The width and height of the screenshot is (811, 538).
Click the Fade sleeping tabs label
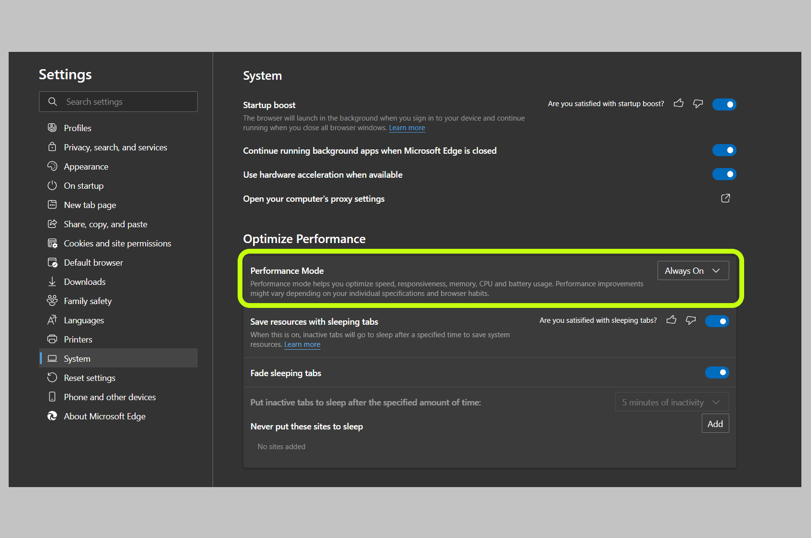(x=286, y=373)
